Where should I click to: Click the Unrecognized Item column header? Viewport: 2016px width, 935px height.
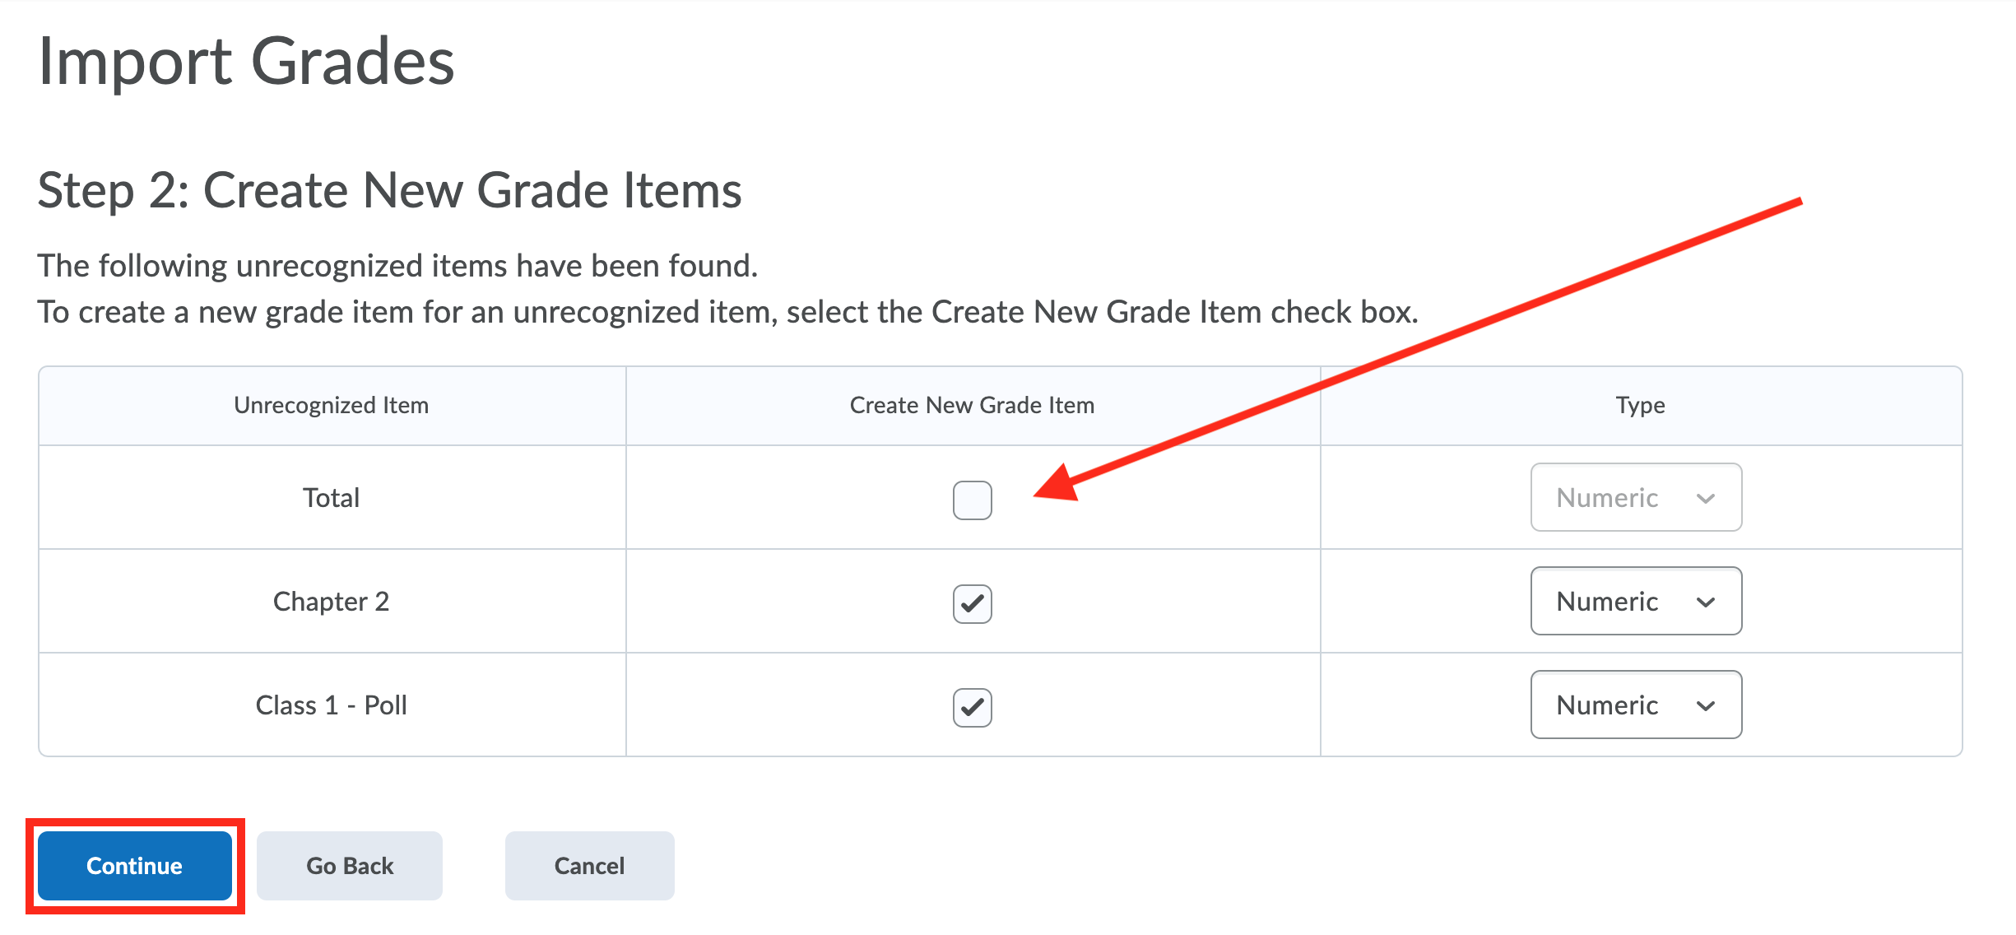(331, 405)
